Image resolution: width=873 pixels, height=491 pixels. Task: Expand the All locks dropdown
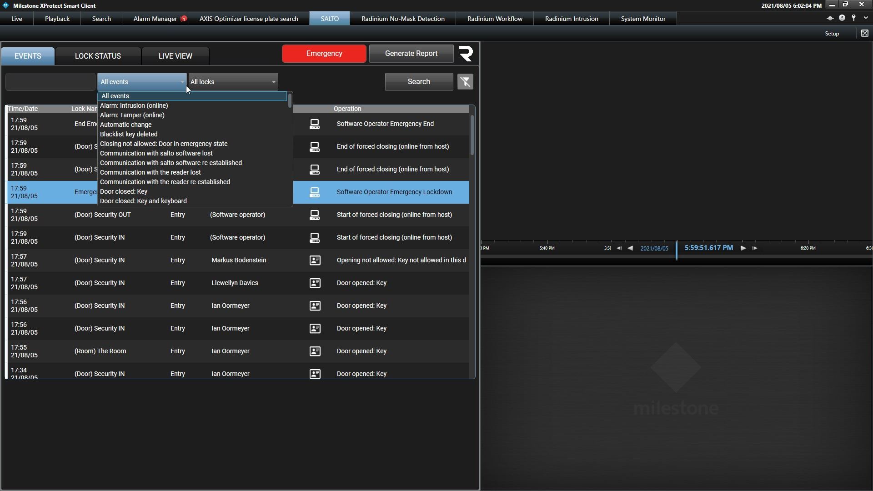[273, 82]
